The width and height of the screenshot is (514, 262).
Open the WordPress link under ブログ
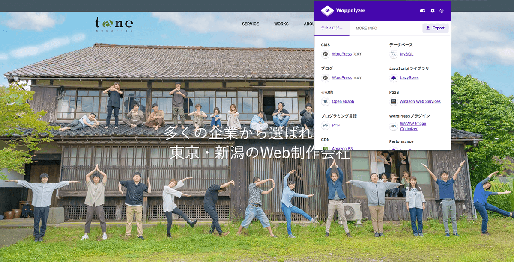click(x=341, y=78)
